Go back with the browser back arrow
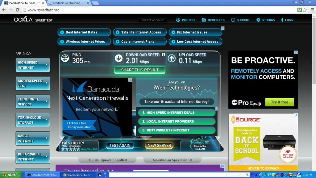Image resolution: width=316 pixels, height=178 pixels. [x=4, y=10]
